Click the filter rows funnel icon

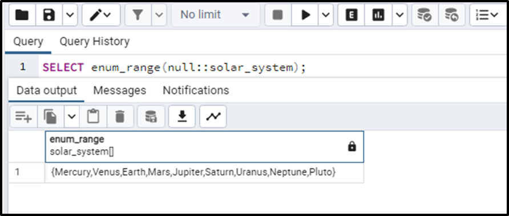coord(138,15)
